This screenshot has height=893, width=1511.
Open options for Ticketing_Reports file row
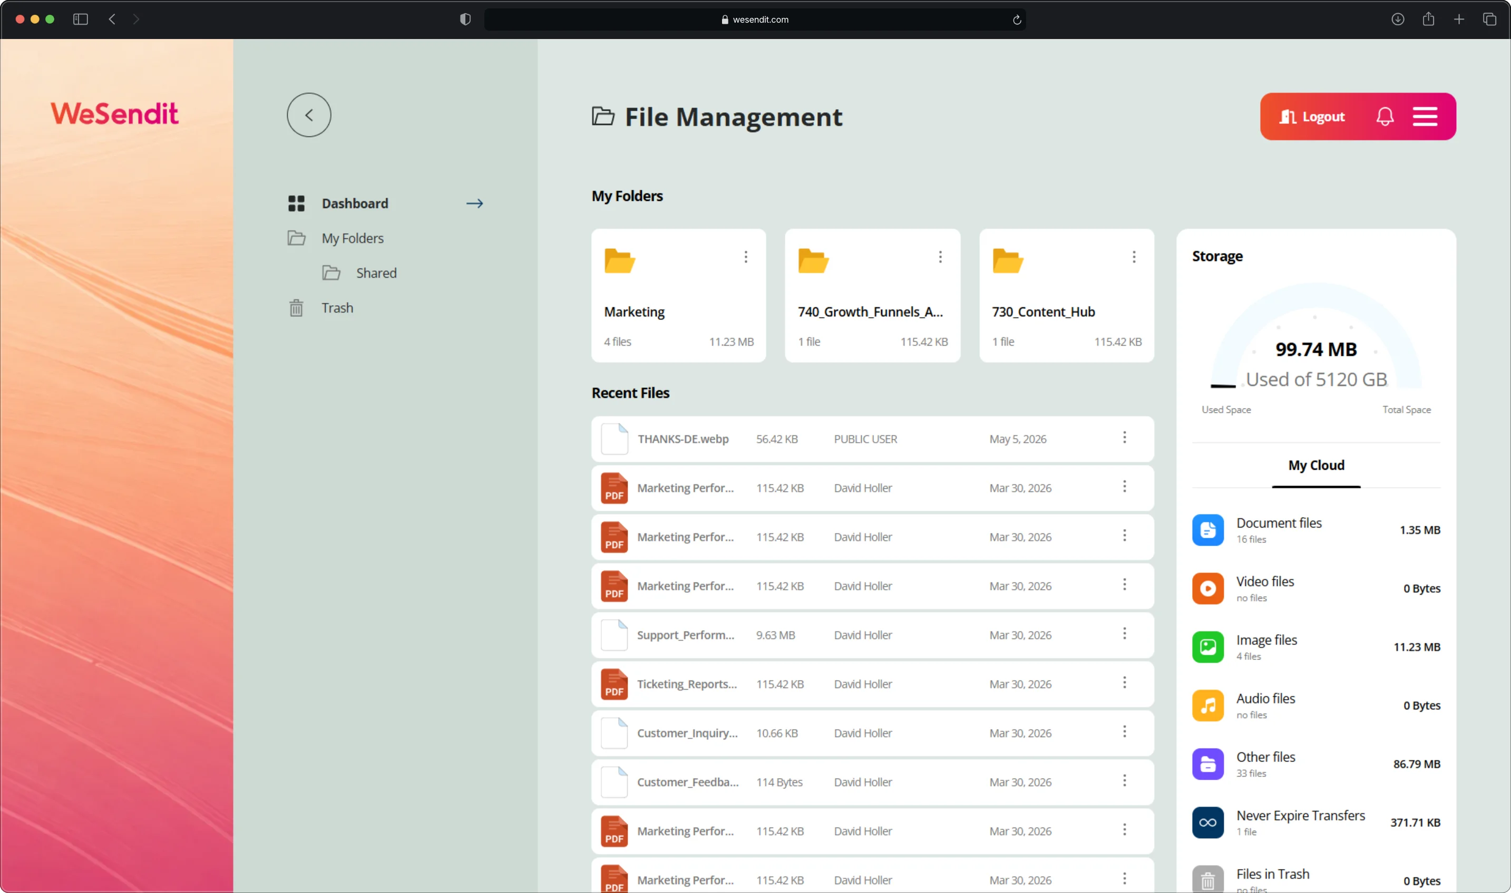pyautogui.click(x=1124, y=682)
